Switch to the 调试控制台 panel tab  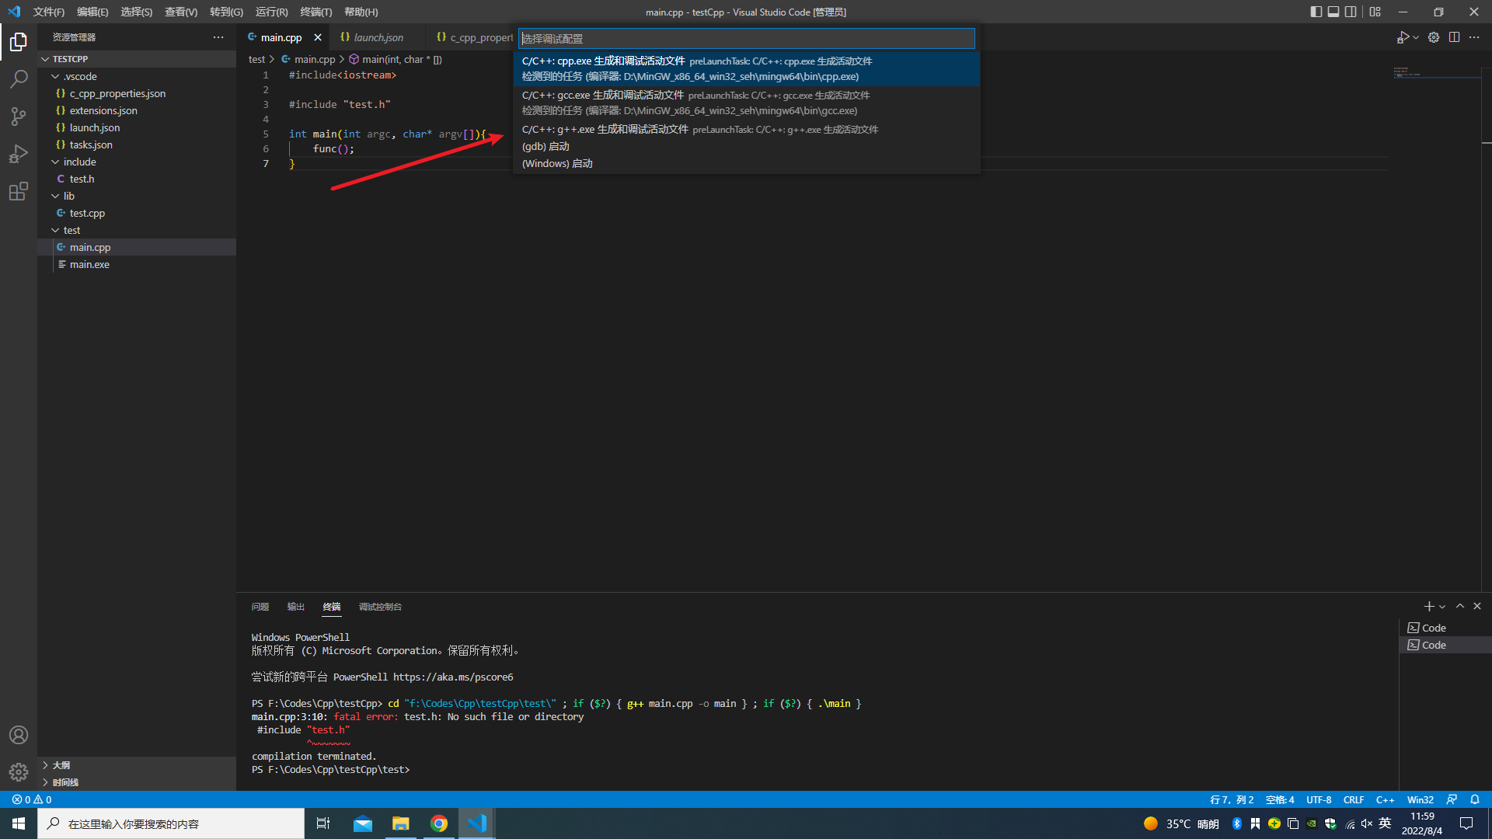380,607
